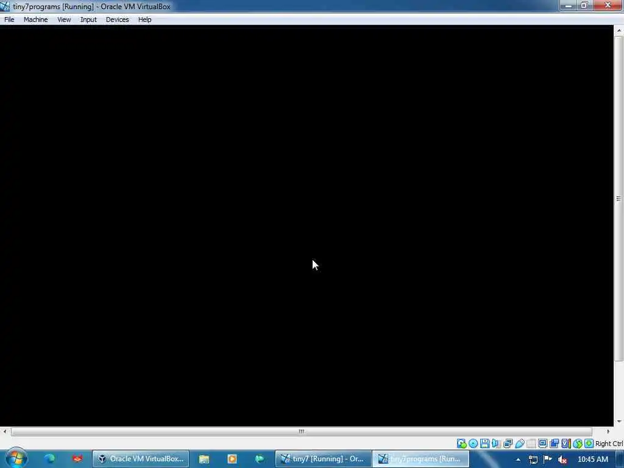Launch the blue browser icon on taskbar
Viewport: 624px width, 468px height.
pos(50,459)
